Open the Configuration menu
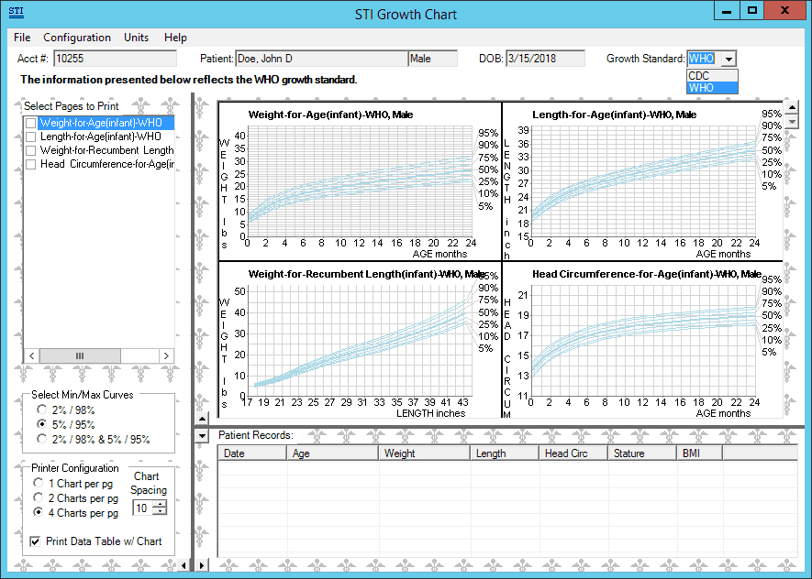This screenshot has width=812, height=579. tap(77, 38)
